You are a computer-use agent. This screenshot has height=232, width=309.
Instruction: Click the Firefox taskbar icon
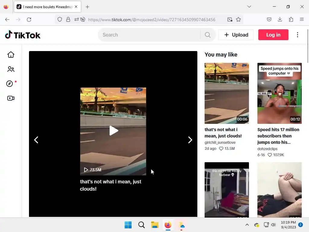tap(168, 225)
